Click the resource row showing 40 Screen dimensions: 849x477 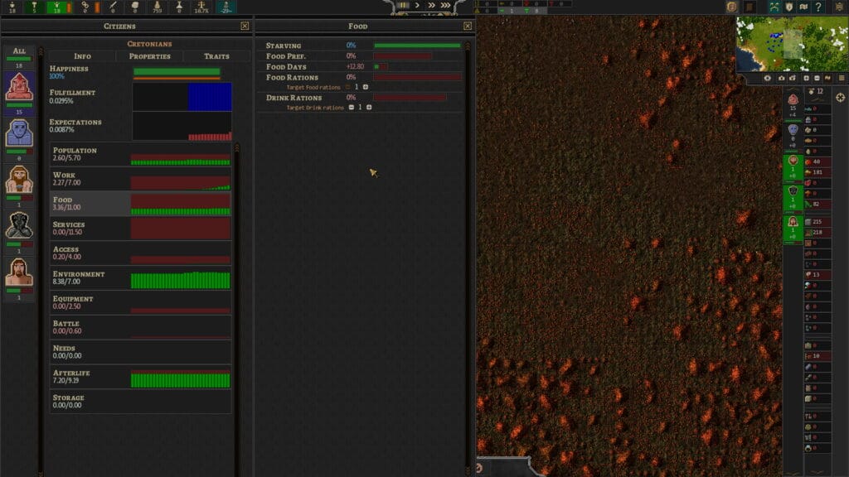pos(817,161)
